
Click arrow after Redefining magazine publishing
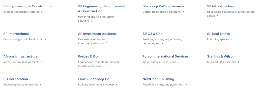(186, 85)
